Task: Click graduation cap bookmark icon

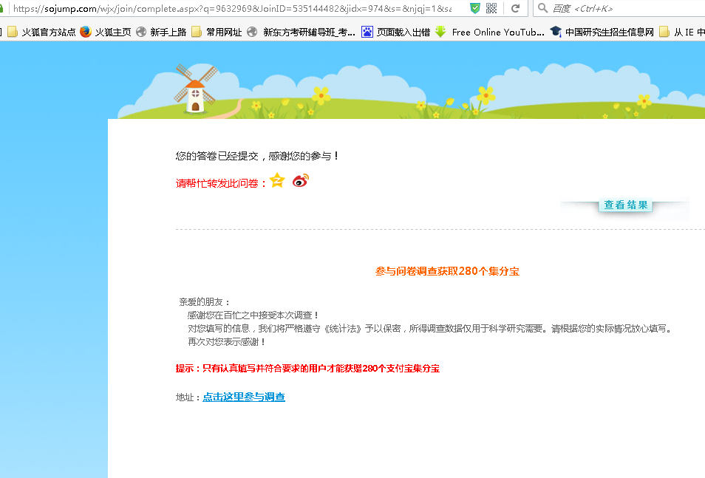Action: click(x=556, y=32)
